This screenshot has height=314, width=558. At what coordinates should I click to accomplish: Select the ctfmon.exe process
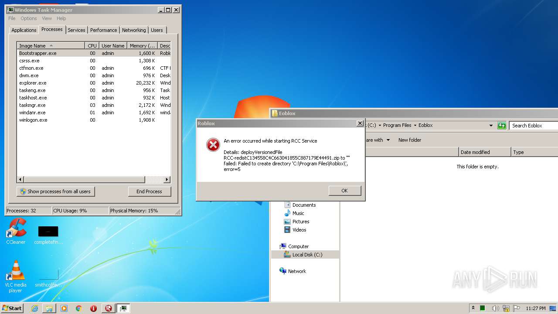[94, 68]
